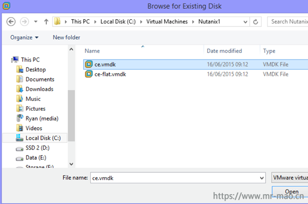Image resolution: width=308 pixels, height=204 pixels.
Task: Open the VMware virtual disk file type filter
Action: click(x=290, y=178)
